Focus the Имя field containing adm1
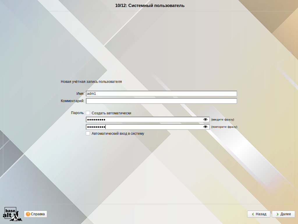298x224 pixels. (161, 94)
